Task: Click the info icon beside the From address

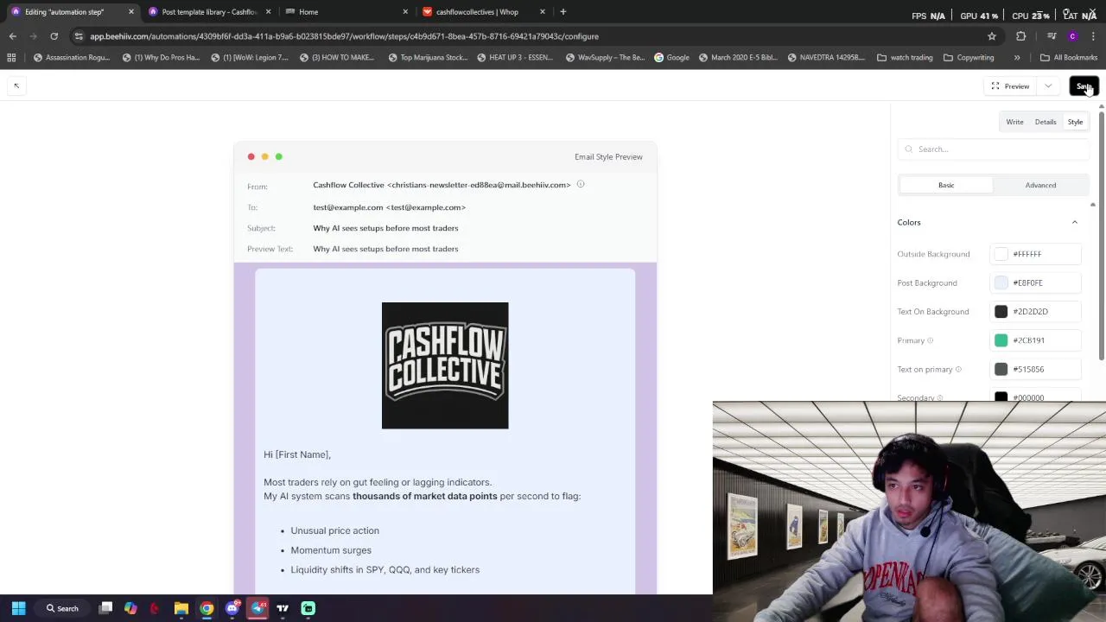Action: tap(581, 184)
